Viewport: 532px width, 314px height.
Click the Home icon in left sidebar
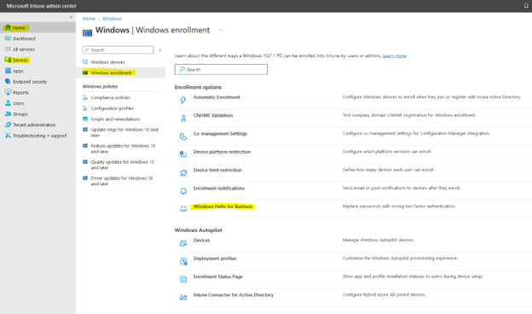(9, 27)
